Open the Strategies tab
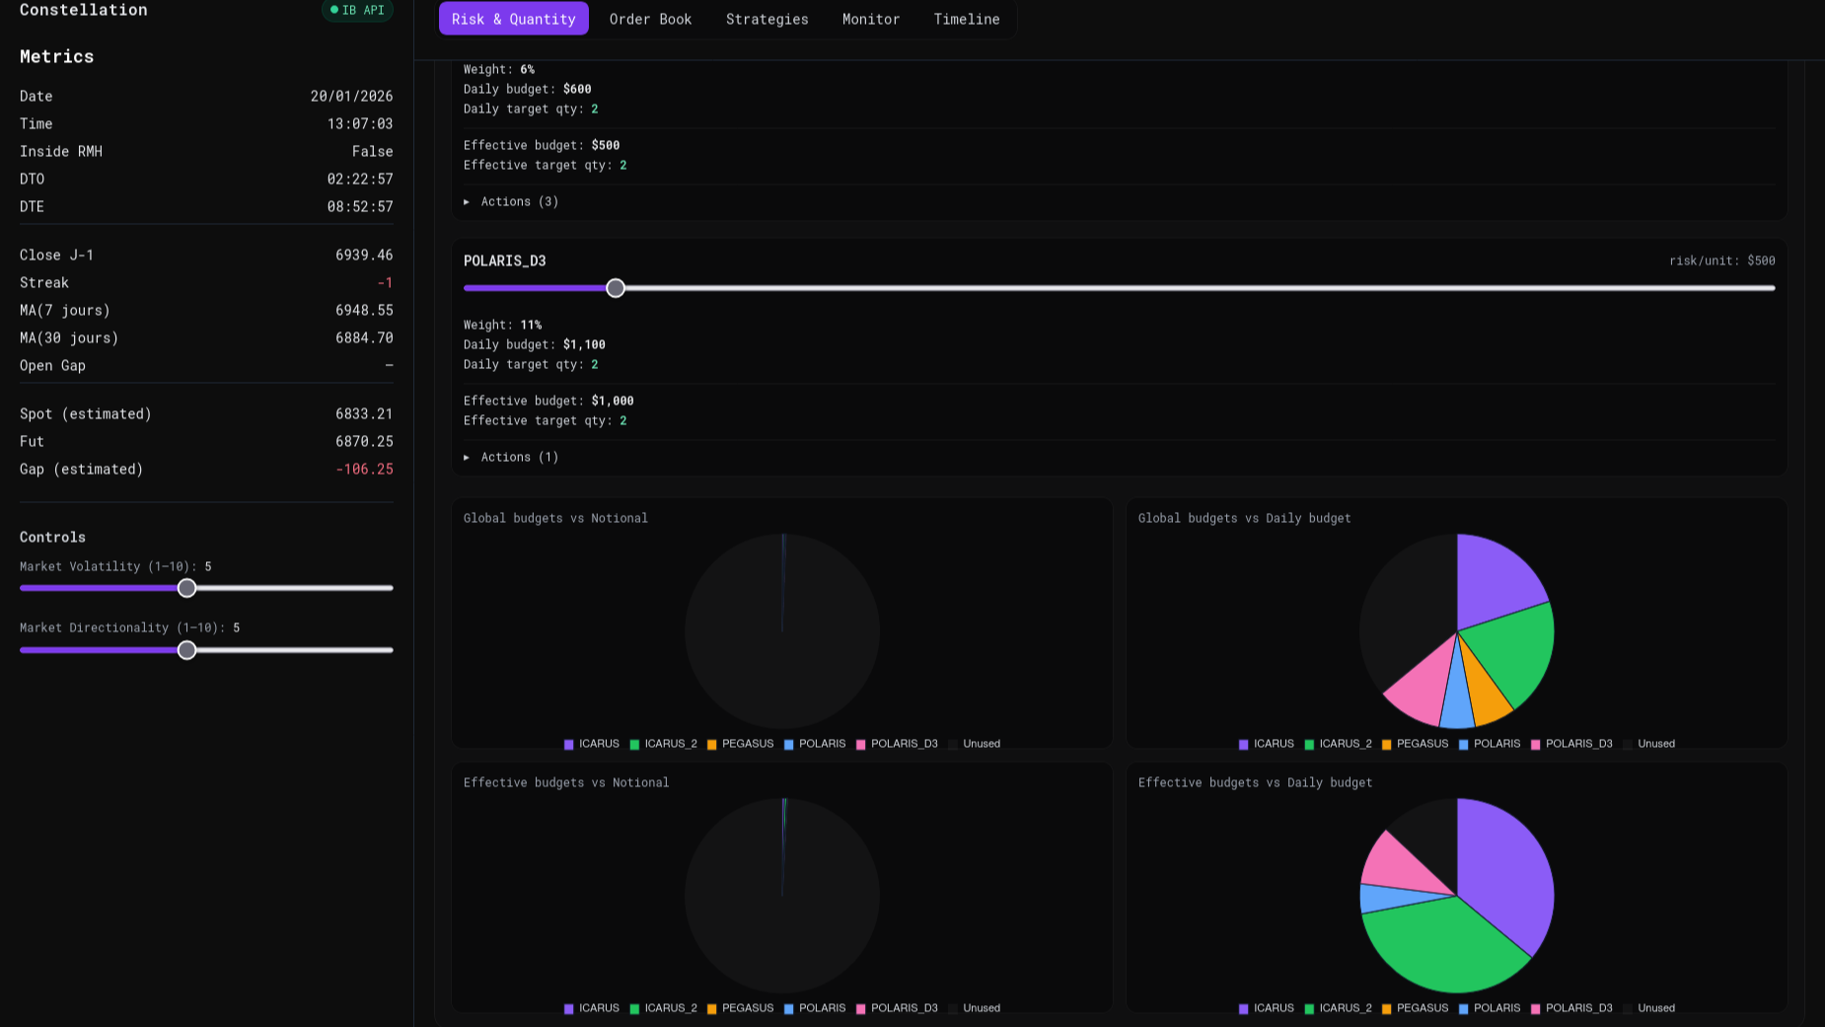 [x=766, y=19]
